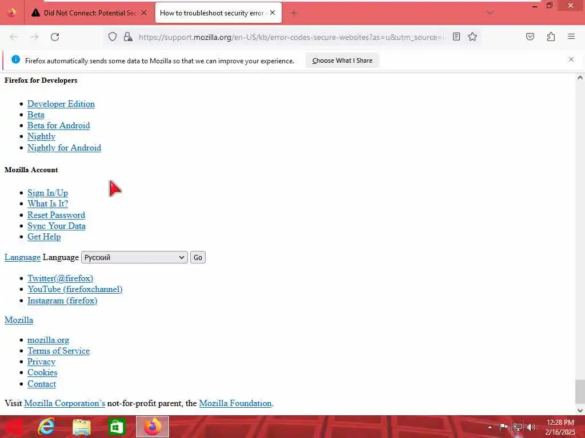Open the tracking protection shield icon

click(x=113, y=37)
